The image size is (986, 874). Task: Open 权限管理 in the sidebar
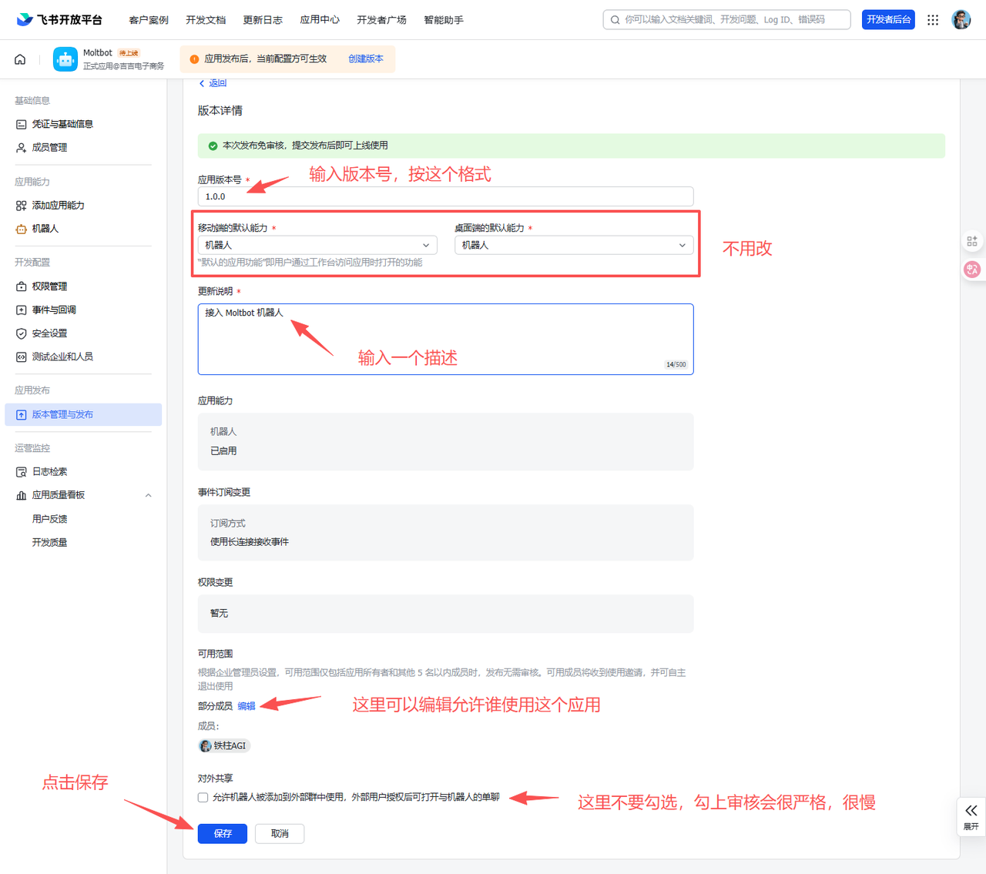(49, 286)
